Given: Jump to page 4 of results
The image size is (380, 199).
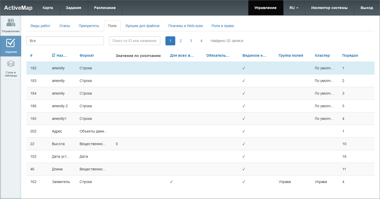Looking at the screenshot, I should (201, 41).
